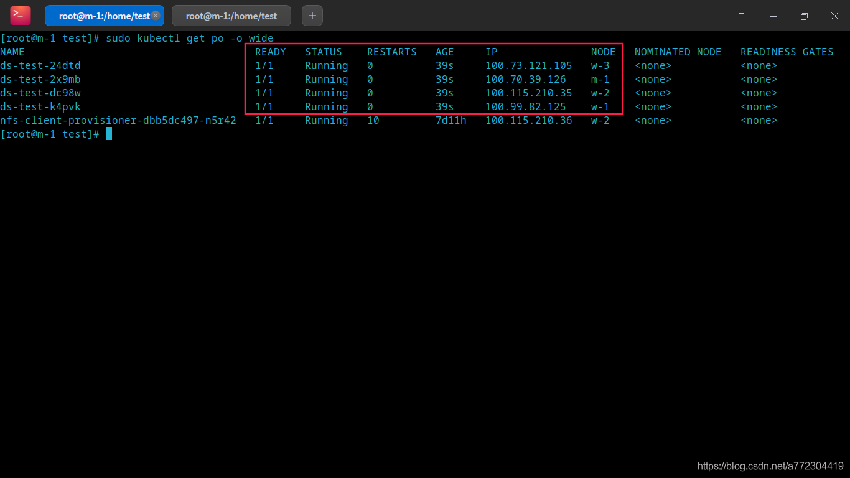Click the RESTARTS column header
The height and width of the screenshot is (478, 850).
coord(392,52)
